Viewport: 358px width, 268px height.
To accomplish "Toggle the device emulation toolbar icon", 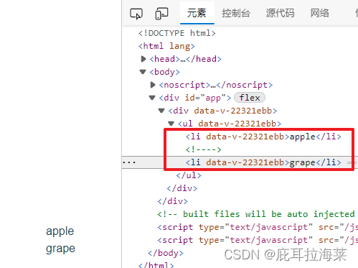I will coord(161,14).
